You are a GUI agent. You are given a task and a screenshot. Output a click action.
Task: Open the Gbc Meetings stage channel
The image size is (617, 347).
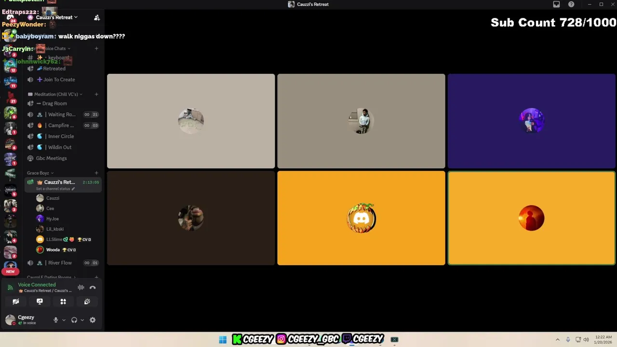(63, 158)
